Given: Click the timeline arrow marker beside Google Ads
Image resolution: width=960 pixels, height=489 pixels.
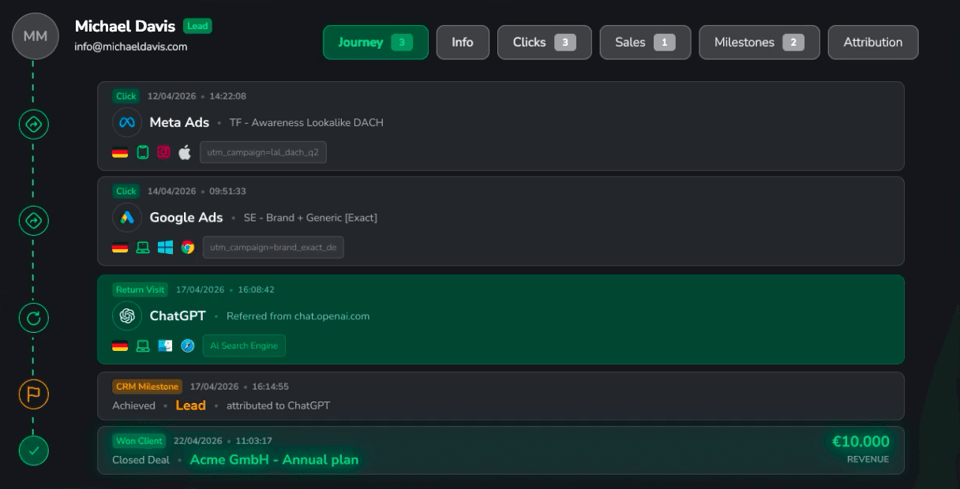Looking at the screenshot, I should (34, 221).
